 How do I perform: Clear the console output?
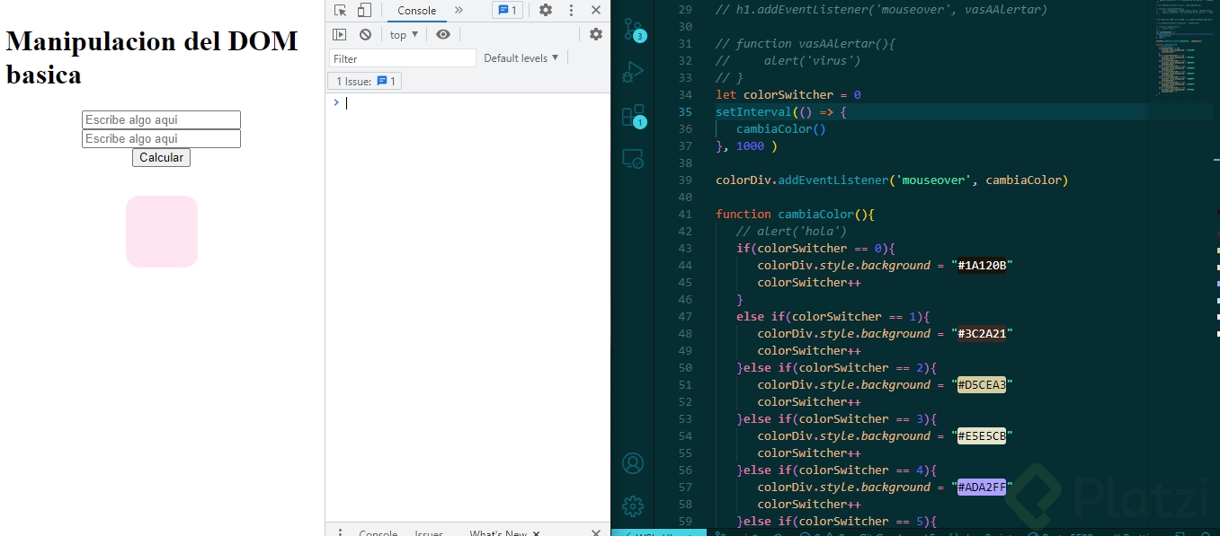(x=365, y=35)
